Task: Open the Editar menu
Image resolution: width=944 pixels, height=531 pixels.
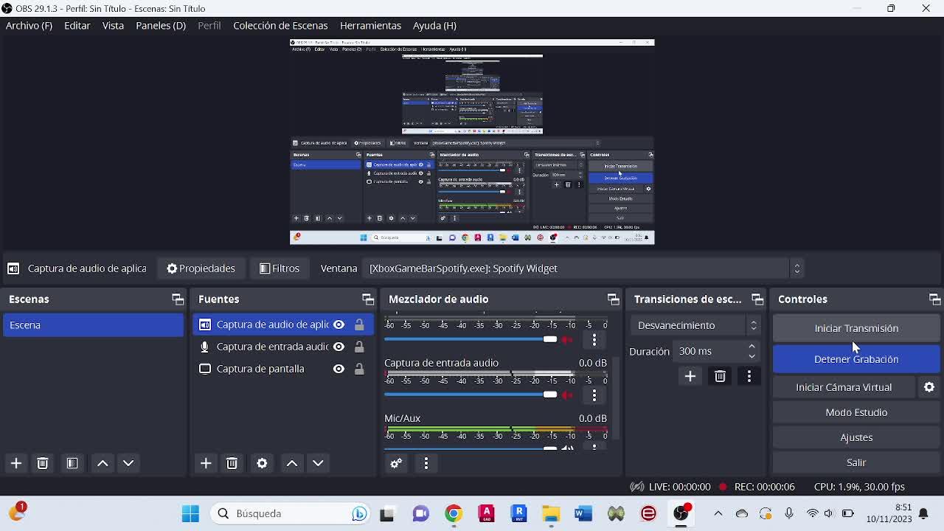Action: tap(77, 25)
